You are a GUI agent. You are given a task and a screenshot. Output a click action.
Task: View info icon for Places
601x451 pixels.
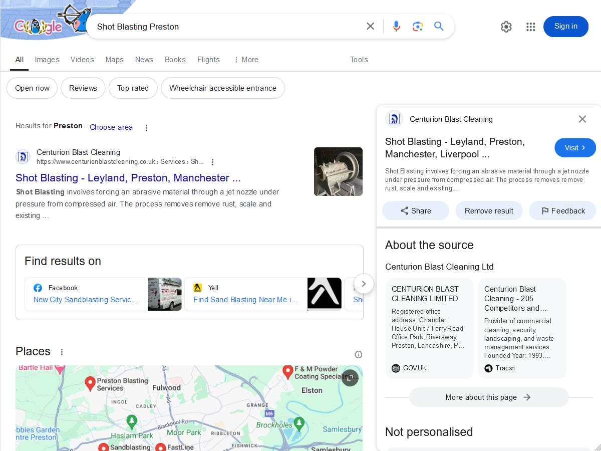(x=358, y=354)
